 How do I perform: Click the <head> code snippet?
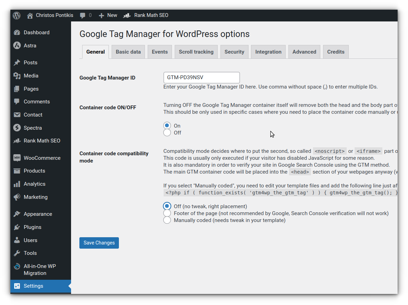tap(300, 172)
